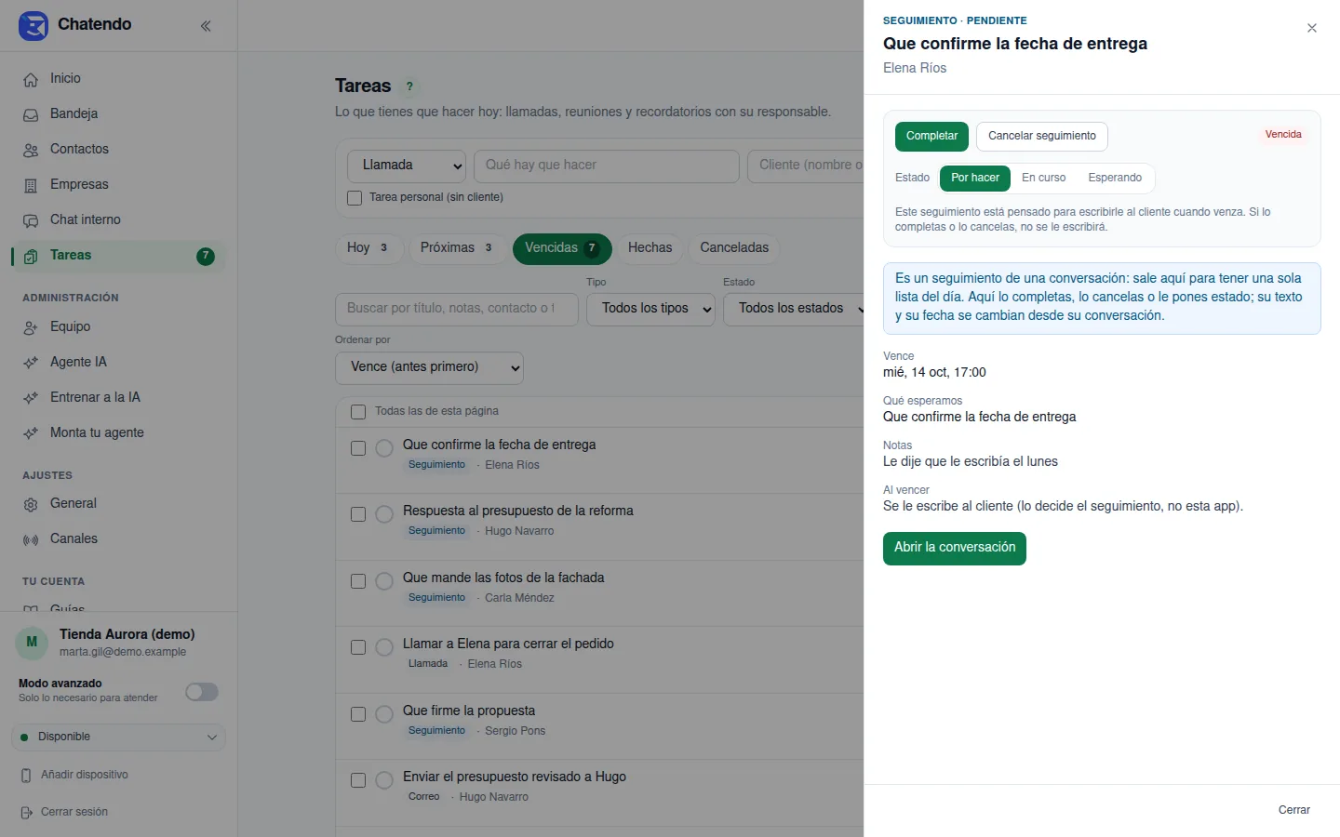Click the Empresas building icon

31,185
